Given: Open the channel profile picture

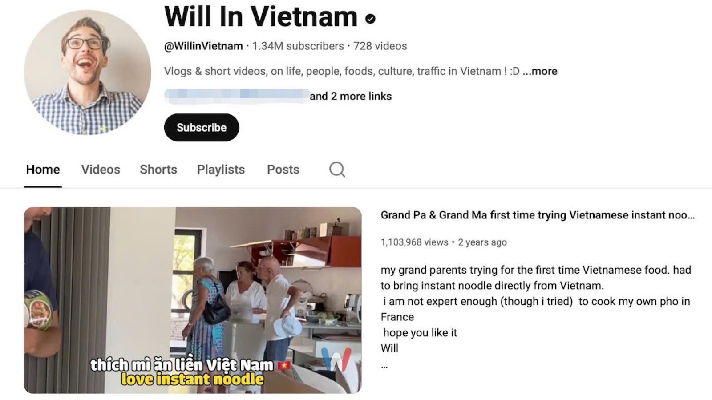Looking at the screenshot, I should point(88,73).
